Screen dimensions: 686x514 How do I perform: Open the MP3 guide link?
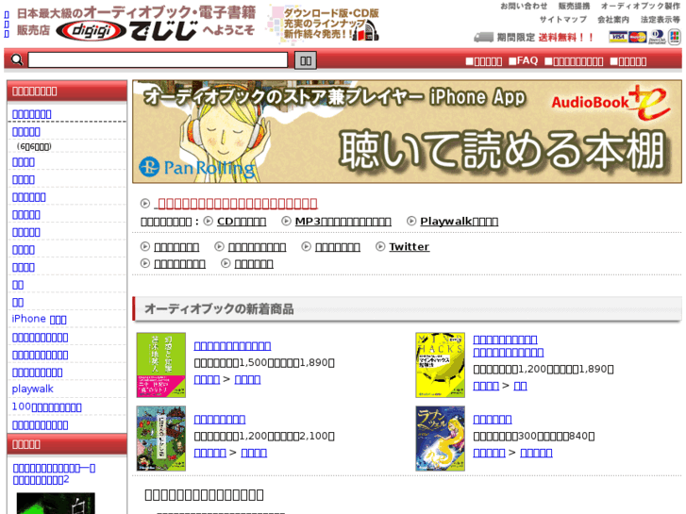coord(343,222)
